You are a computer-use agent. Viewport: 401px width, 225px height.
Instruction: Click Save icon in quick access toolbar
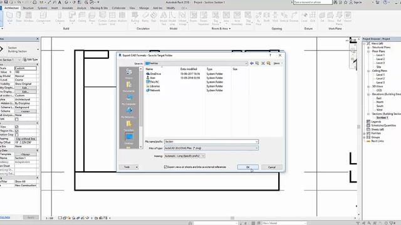tap(6, 2)
